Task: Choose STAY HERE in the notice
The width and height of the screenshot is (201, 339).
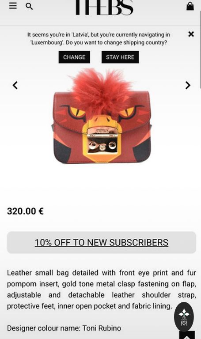Action: tap(120, 57)
